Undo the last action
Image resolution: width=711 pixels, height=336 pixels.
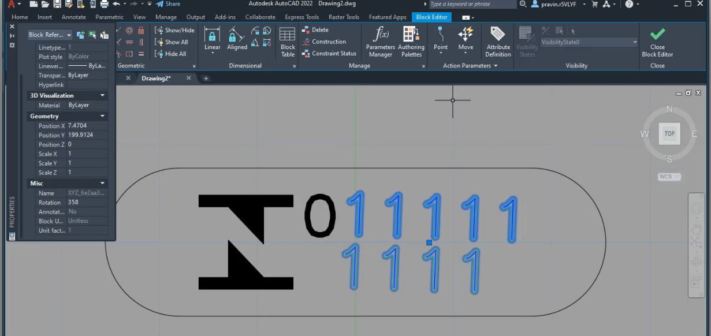pos(116,4)
